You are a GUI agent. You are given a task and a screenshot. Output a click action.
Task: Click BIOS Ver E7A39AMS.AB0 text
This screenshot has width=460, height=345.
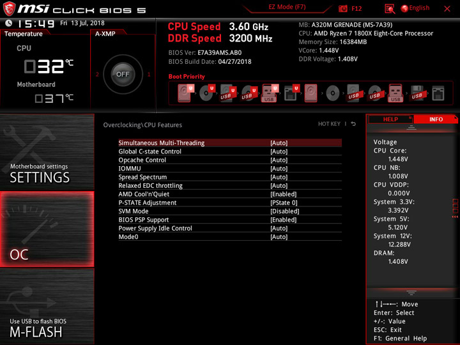click(205, 53)
